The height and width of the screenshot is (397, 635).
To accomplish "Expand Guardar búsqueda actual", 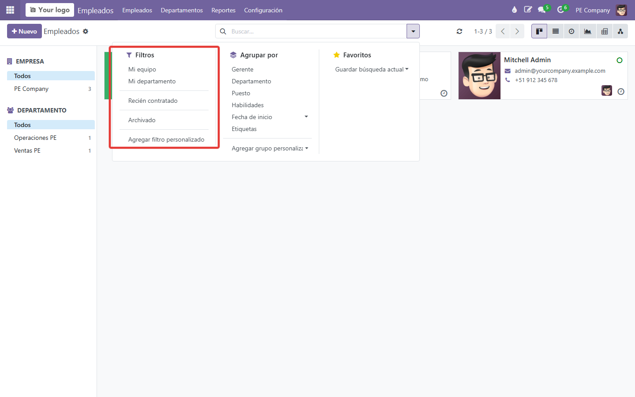I will [372, 69].
